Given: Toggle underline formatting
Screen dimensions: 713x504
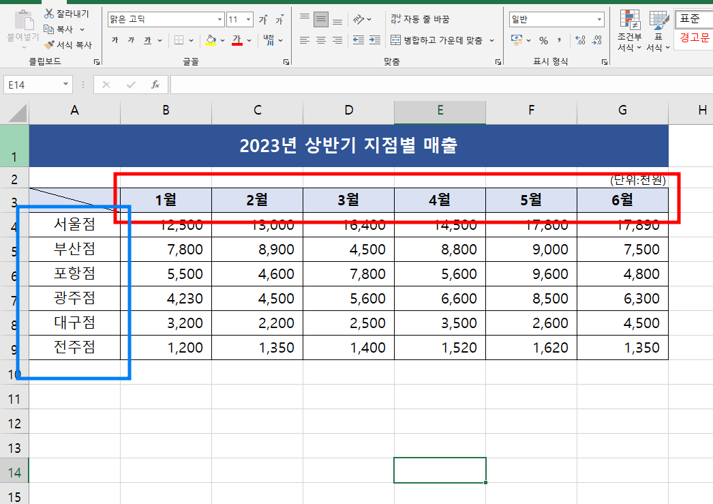Looking at the screenshot, I should pyautogui.click(x=147, y=40).
